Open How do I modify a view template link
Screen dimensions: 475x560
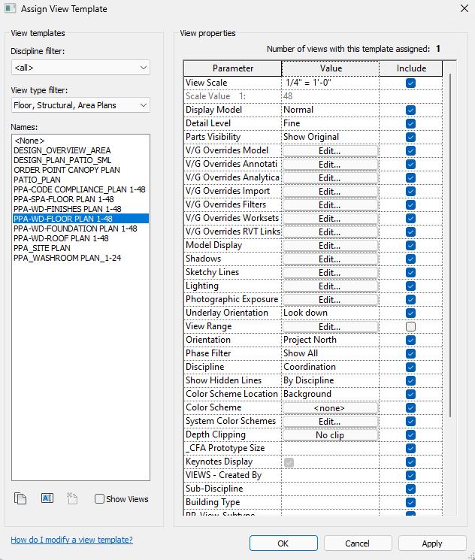[72, 540]
